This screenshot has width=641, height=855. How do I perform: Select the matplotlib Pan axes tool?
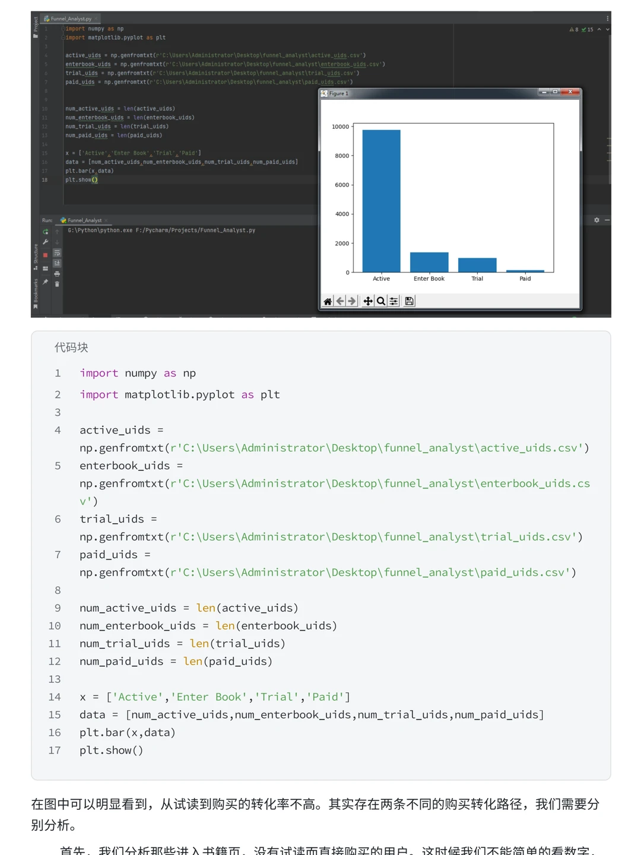(x=368, y=301)
